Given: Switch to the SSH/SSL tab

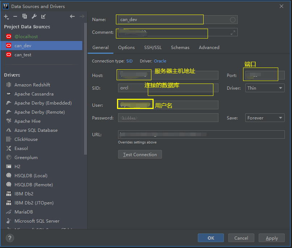Looking at the screenshot, I should click(153, 48).
